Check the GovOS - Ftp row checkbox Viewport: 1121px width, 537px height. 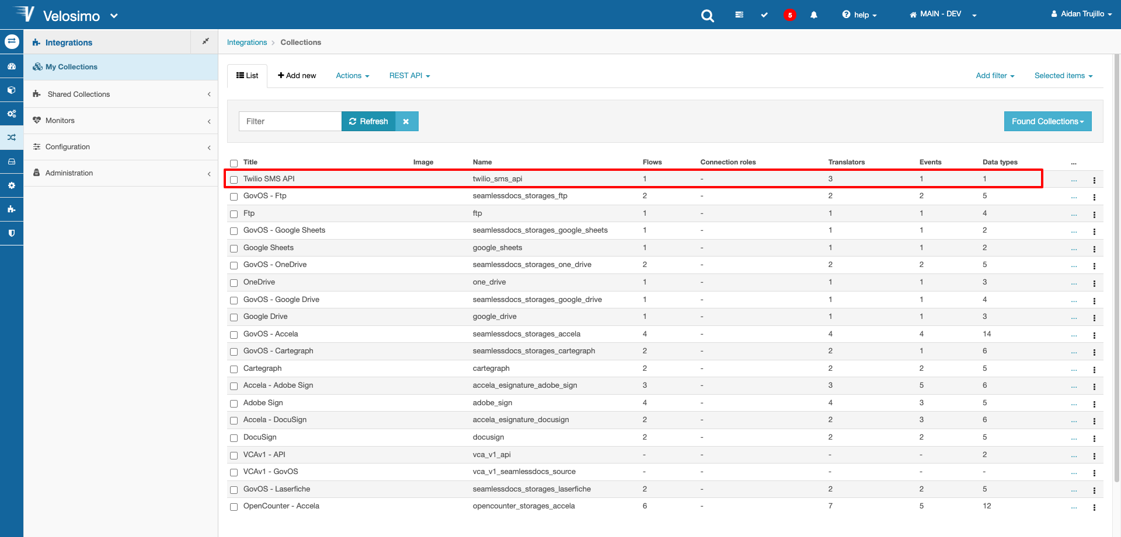234,196
